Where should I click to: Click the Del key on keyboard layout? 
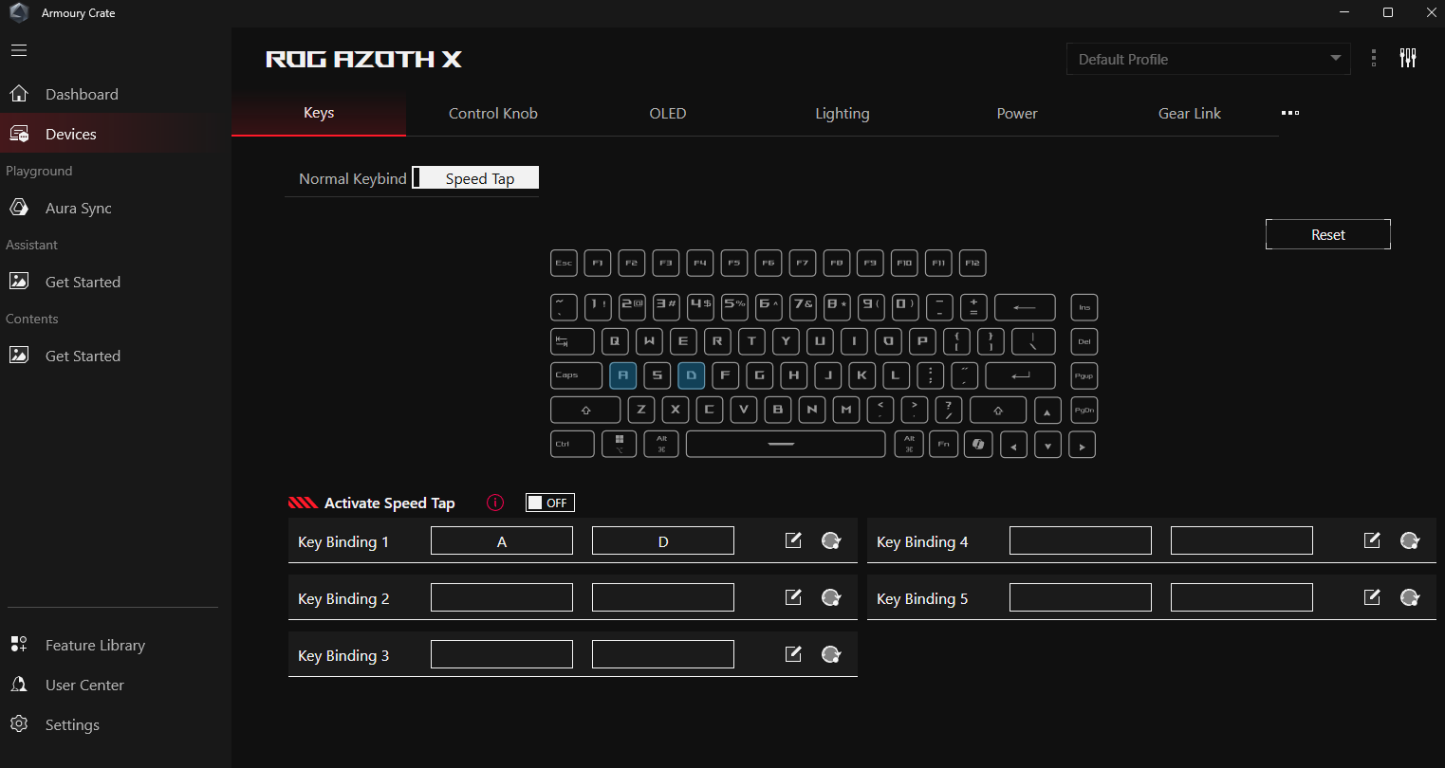(1084, 341)
